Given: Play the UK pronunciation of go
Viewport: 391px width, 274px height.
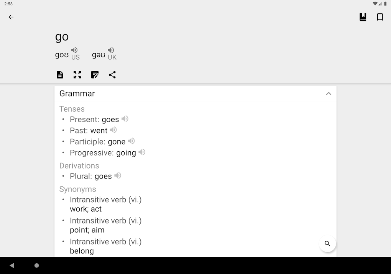Looking at the screenshot, I should (x=111, y=50).
